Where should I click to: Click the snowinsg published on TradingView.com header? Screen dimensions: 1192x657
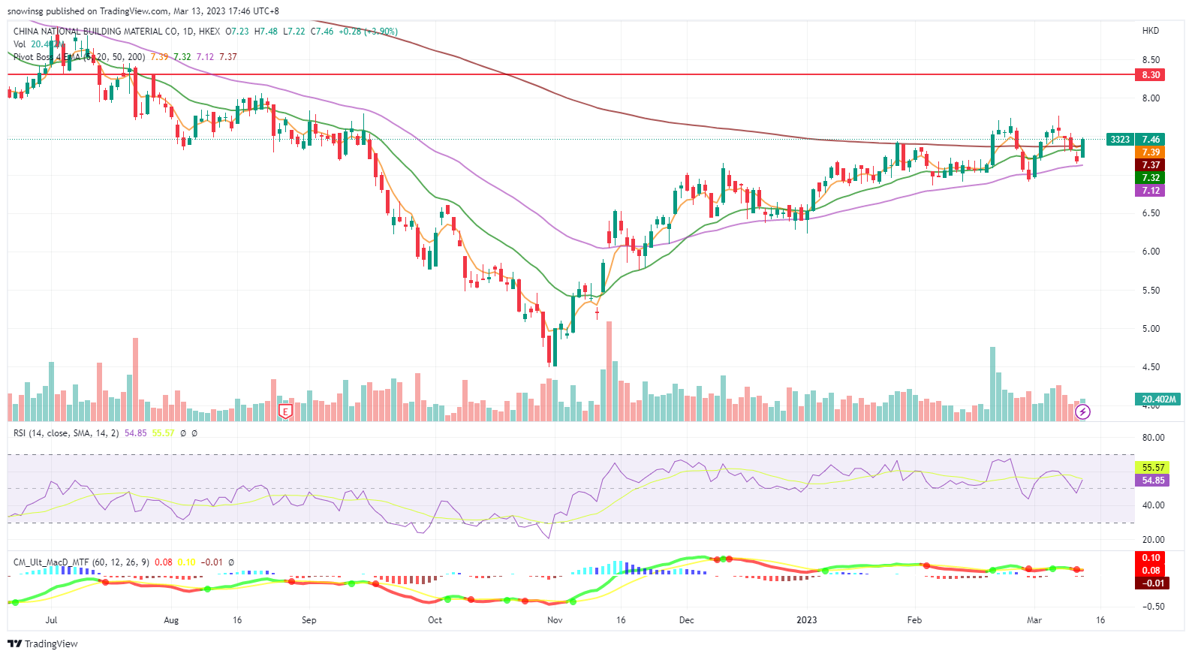[143, 11]
